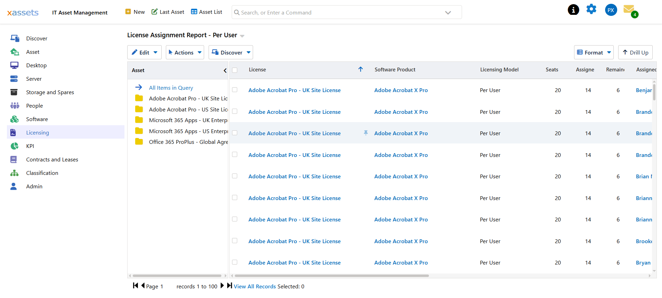Click the Licensing document icon

[13, 132]
